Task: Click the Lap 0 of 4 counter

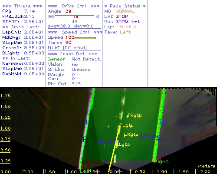Action: tap(128, 27)
